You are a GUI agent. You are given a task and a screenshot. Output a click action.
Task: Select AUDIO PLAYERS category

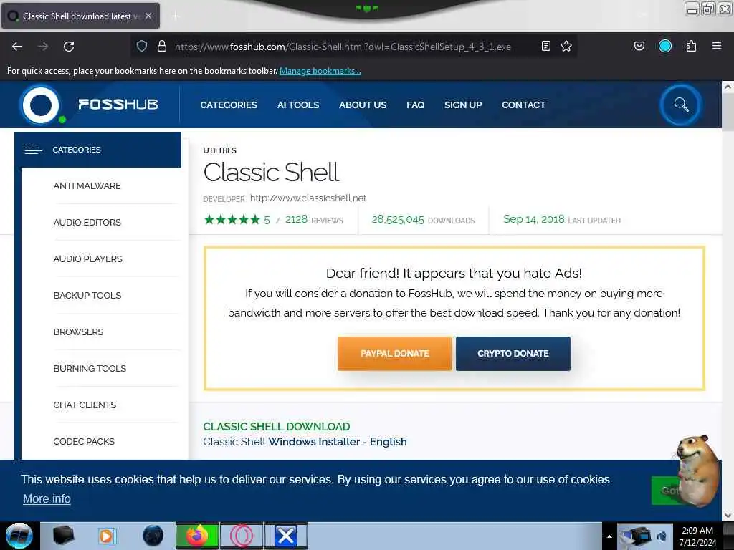point(87,259)
